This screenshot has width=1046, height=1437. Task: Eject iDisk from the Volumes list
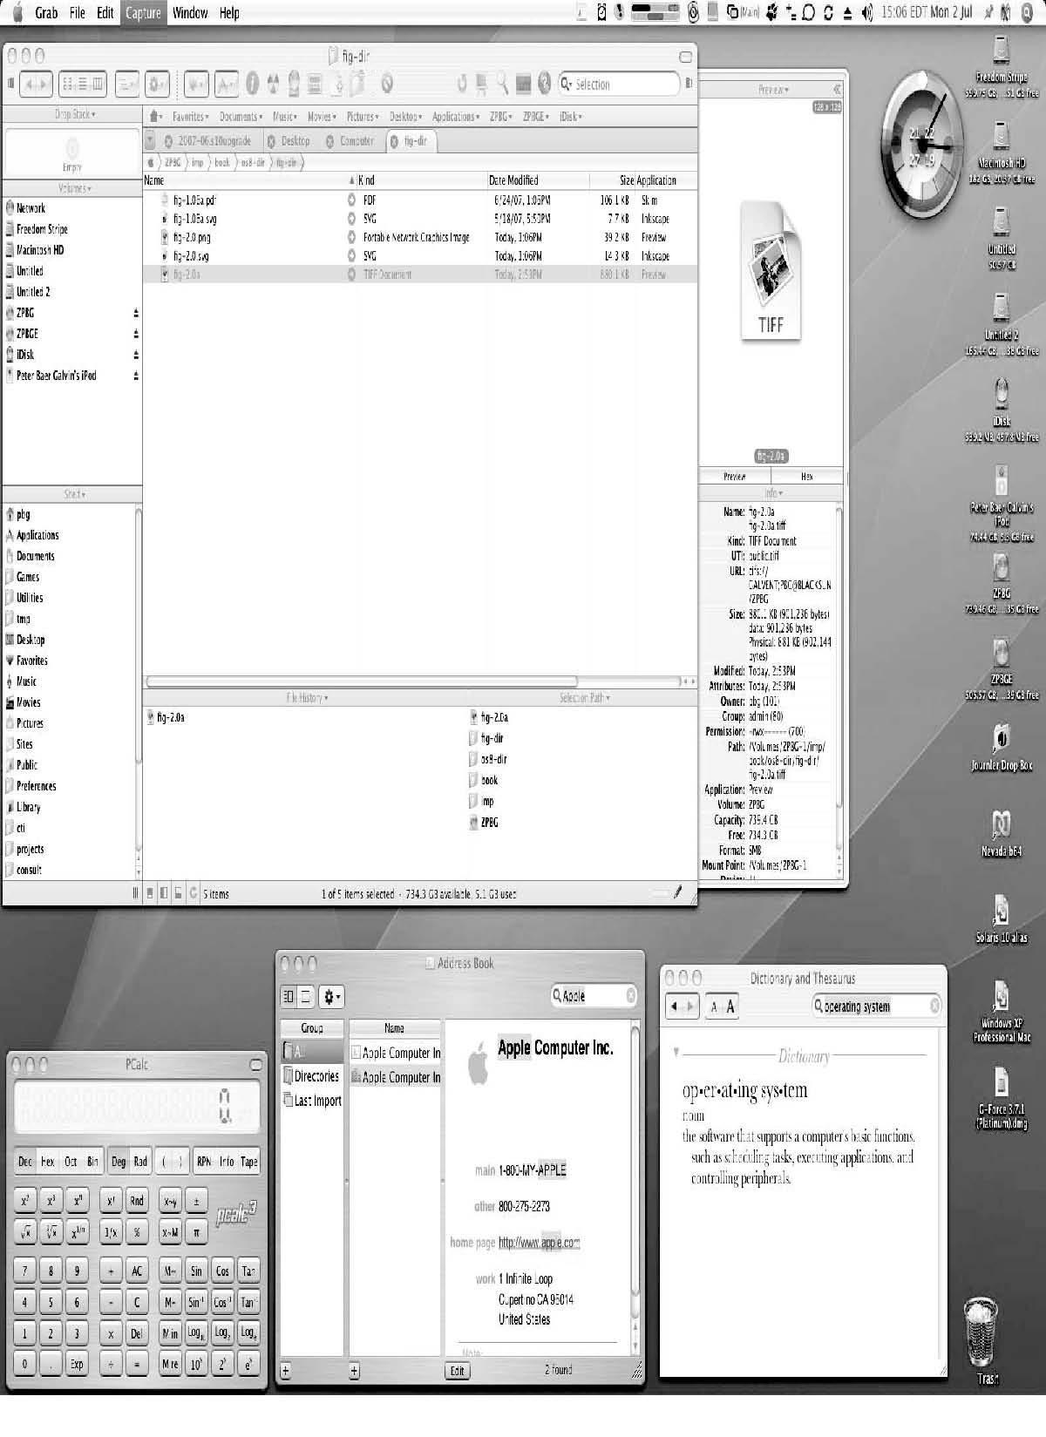[136, 355]
